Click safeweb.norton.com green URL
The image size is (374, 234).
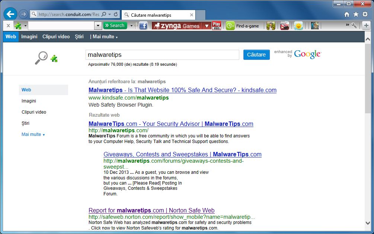(x=172, y=217)
